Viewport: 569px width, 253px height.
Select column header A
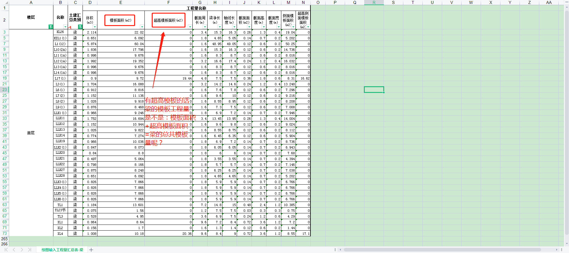(x=31, y=2)
